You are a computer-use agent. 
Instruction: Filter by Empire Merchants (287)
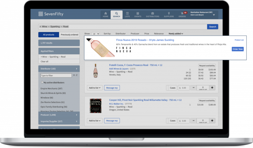coord(51,88)
